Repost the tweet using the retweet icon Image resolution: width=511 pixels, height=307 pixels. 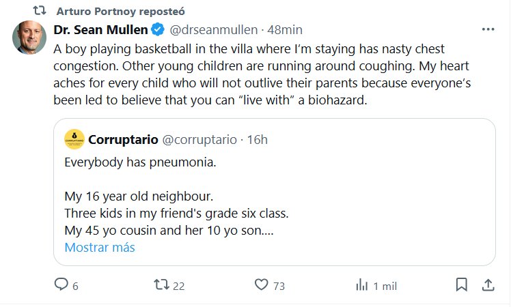point(162,284)
